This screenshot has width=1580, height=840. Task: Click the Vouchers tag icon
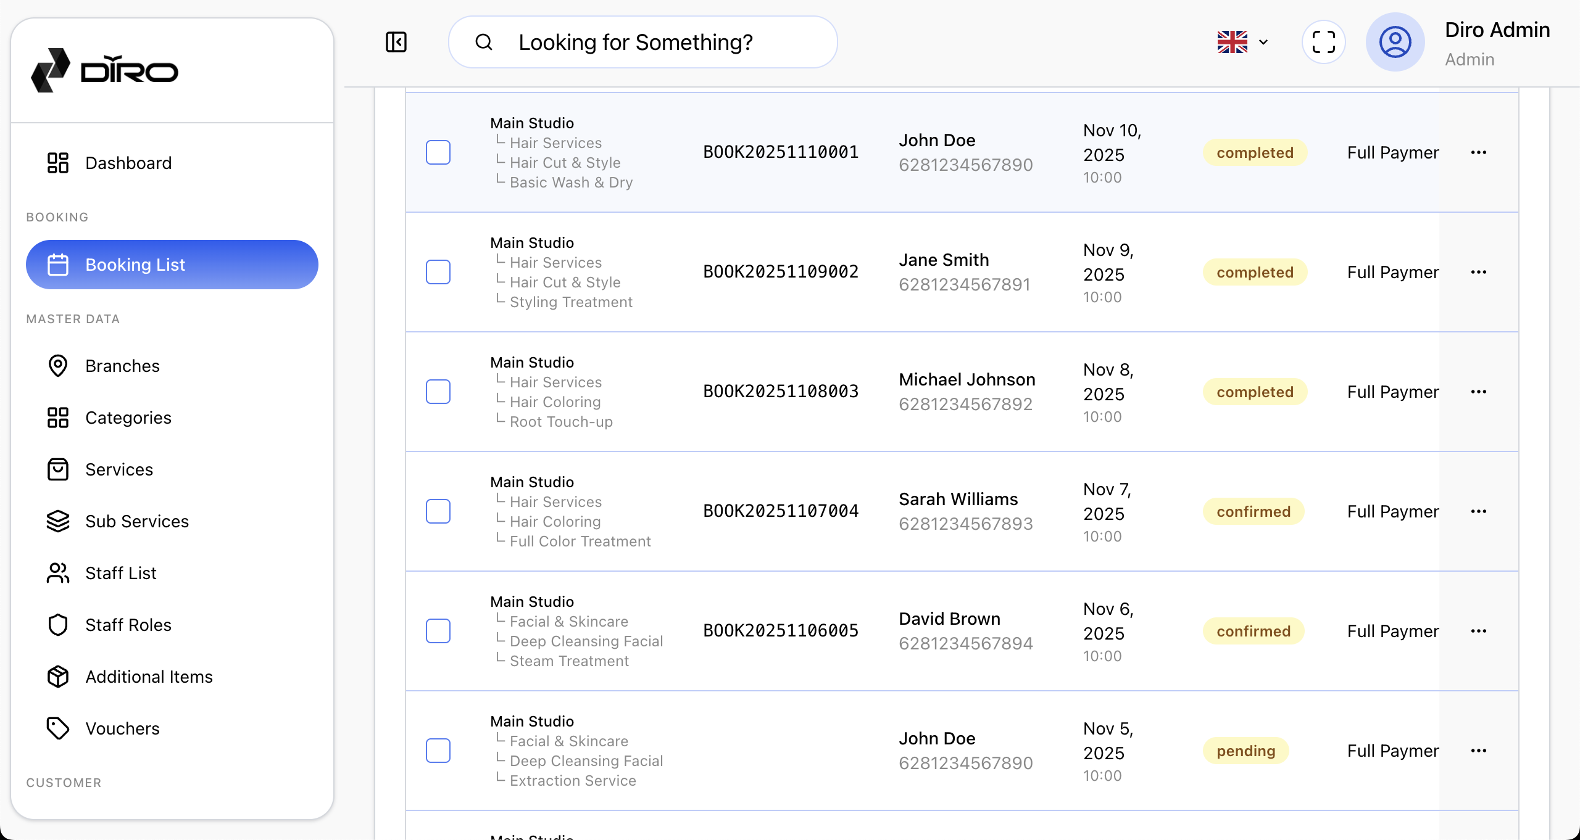click(58, 728)
